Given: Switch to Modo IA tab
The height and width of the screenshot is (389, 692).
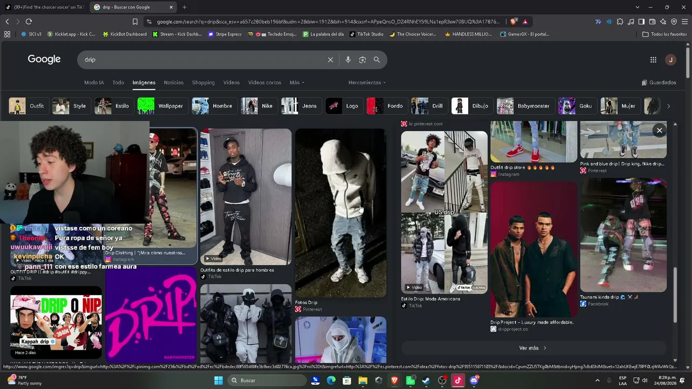Looking at the screenshot, I should pos(94,83).
